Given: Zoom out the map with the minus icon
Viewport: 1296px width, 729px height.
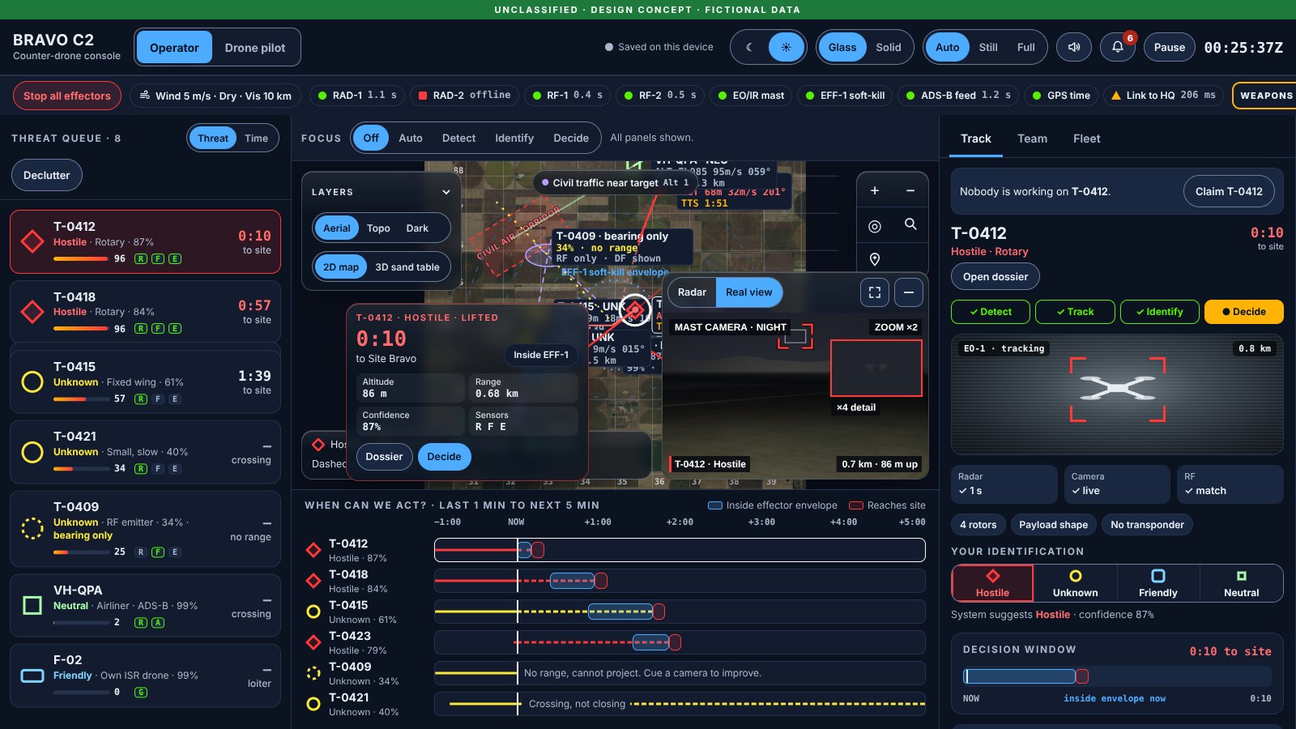Looking at the screenshot, I should pos(910,190).
